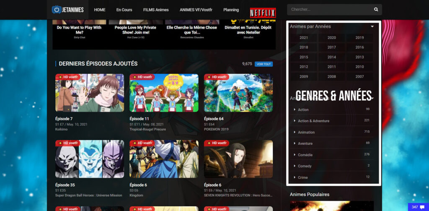Filter animes by year 2007

click(x=360, y=77)
